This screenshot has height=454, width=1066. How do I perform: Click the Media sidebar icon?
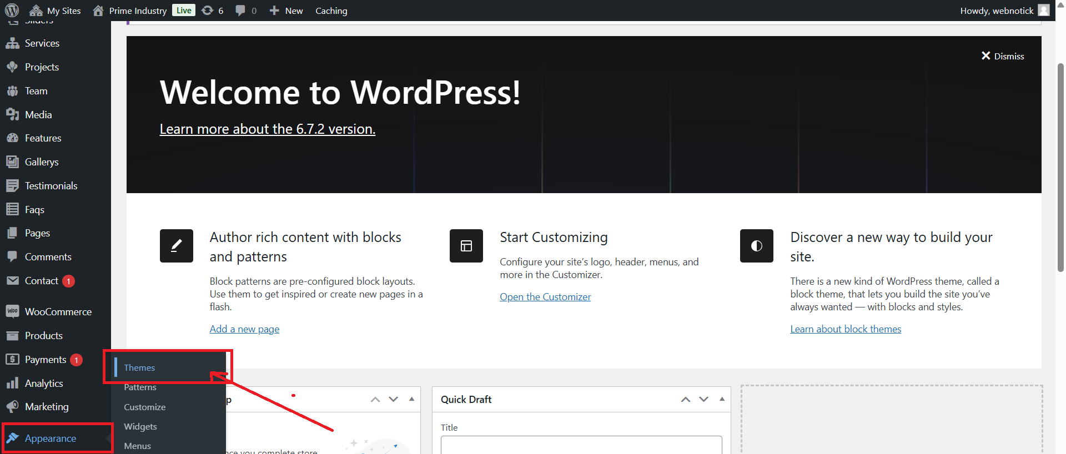point(12,115)
